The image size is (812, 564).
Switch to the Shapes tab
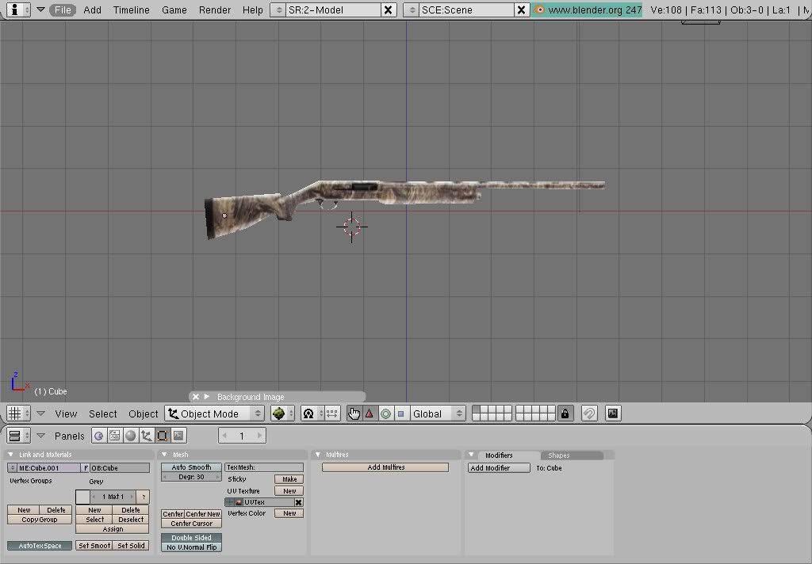click(x=559, y=455)
